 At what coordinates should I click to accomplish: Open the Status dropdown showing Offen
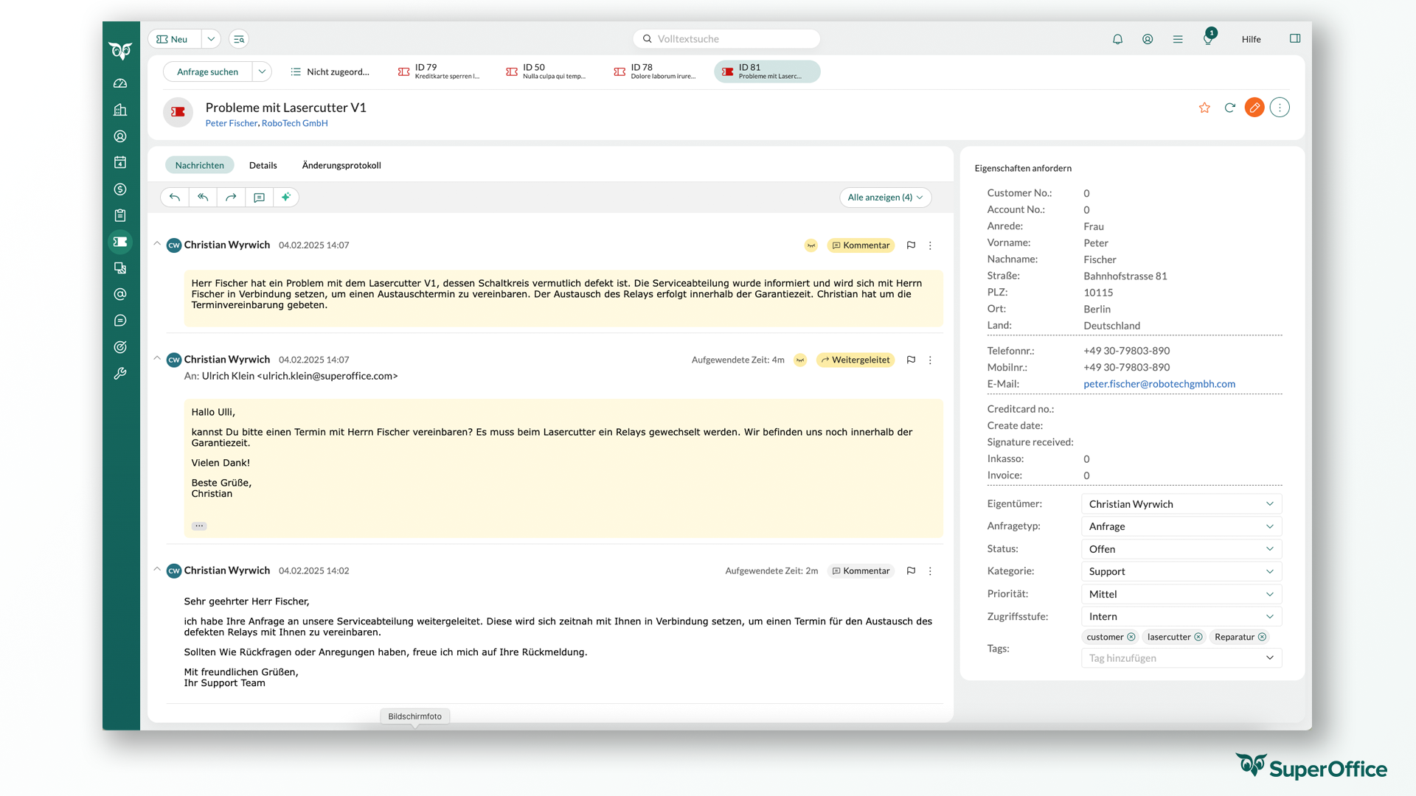pos(1181,549)
